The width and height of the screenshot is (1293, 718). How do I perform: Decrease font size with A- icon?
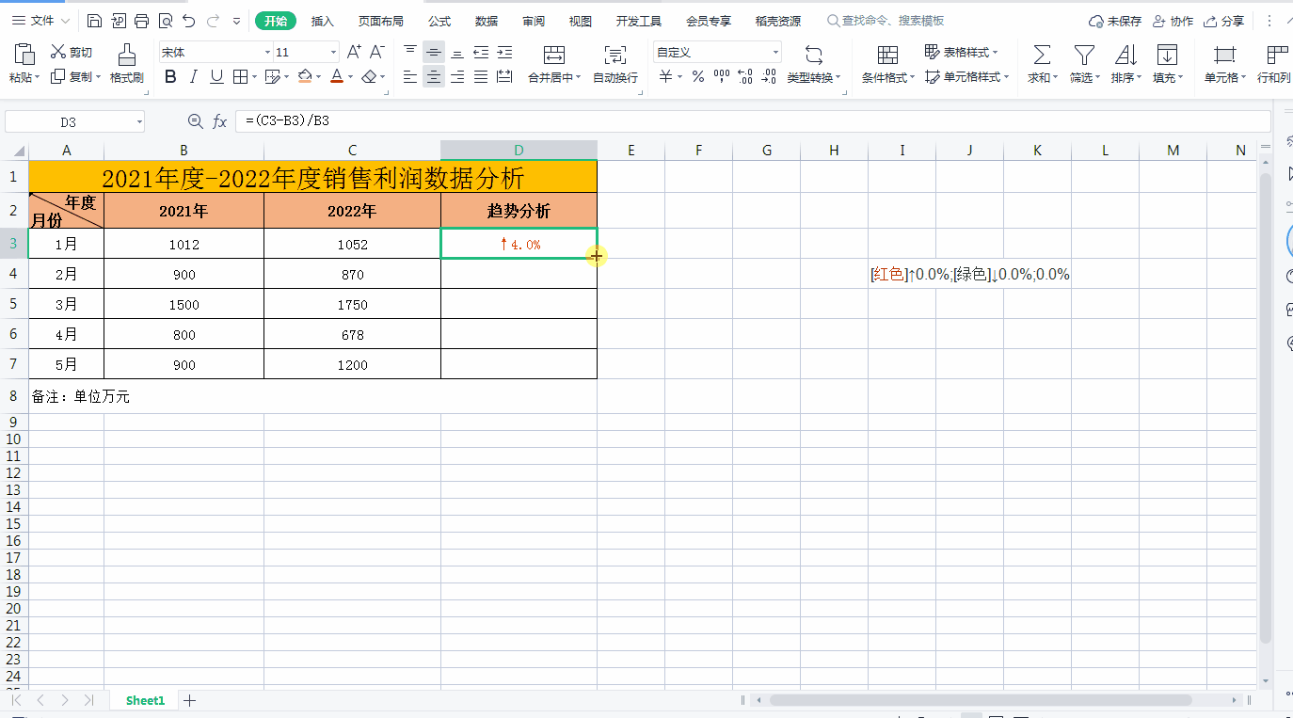tap(377, 53)
